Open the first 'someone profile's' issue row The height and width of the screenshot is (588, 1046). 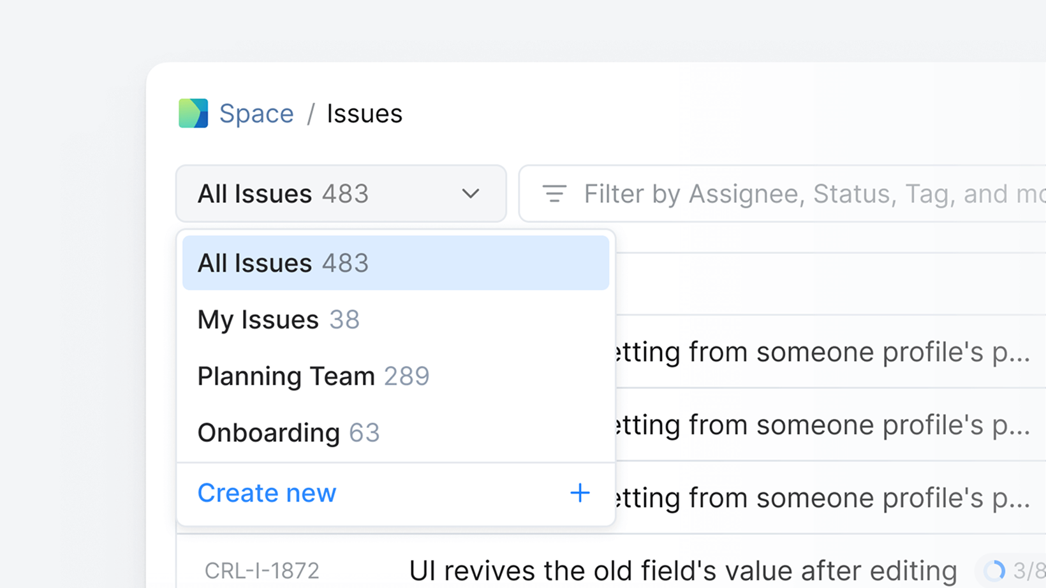click(823, 352)
